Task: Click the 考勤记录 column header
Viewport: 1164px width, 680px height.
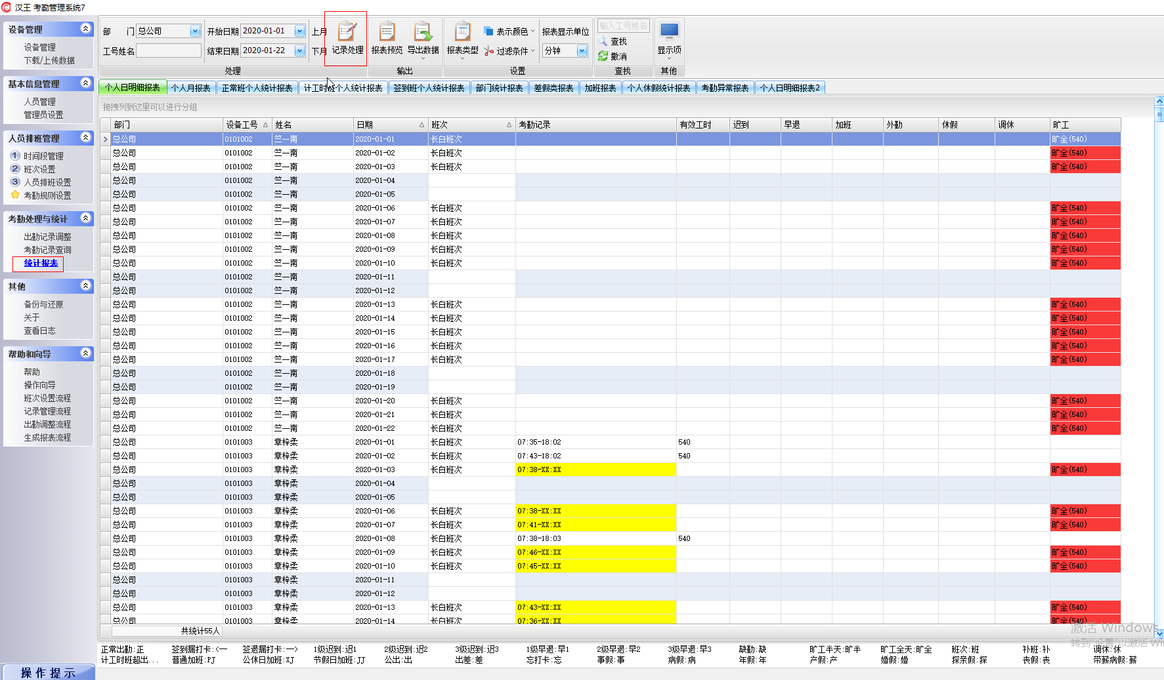Action: pyautogui.click(x=595, y=125)
